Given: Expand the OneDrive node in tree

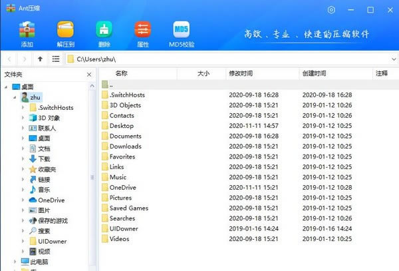Looking at the screenshot, I should 23,200.
